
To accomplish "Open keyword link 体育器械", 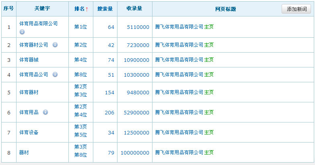I will coord(29,59).
